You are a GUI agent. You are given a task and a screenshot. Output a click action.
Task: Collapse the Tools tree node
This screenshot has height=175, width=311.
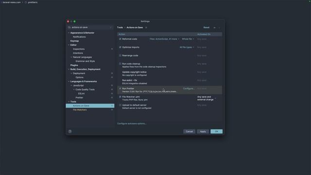[x=69, y=102]
